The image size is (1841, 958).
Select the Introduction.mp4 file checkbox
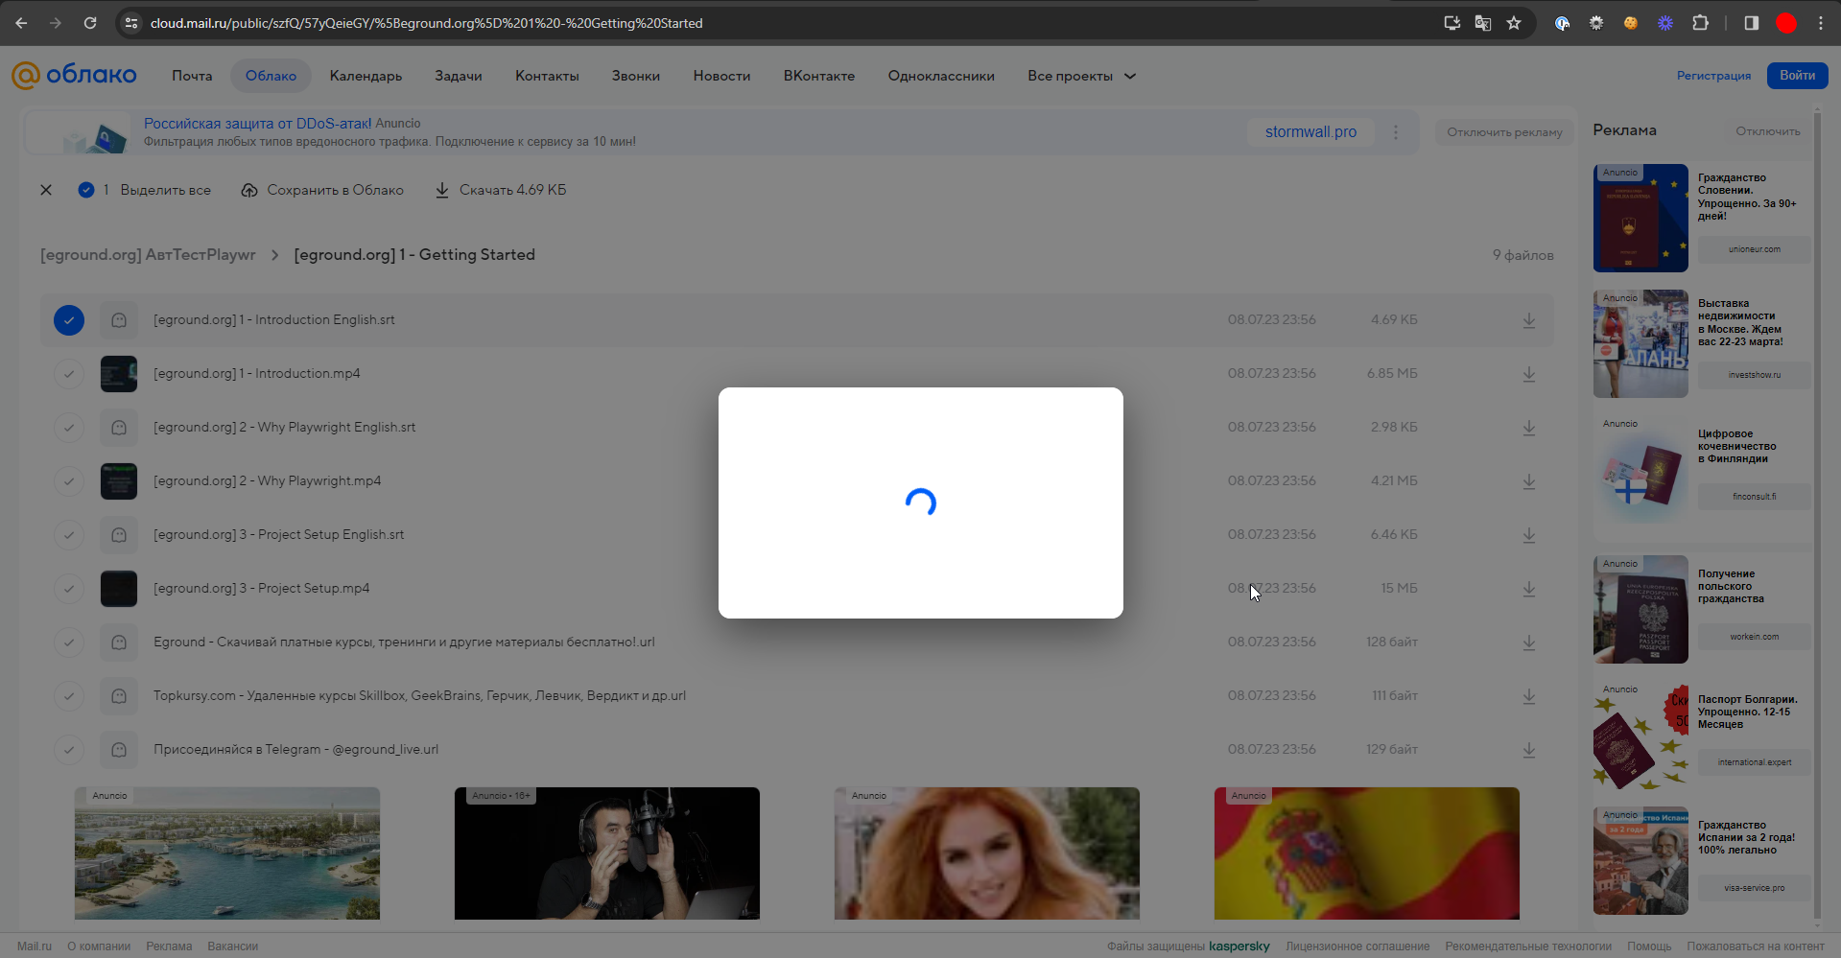click(69, 374)
